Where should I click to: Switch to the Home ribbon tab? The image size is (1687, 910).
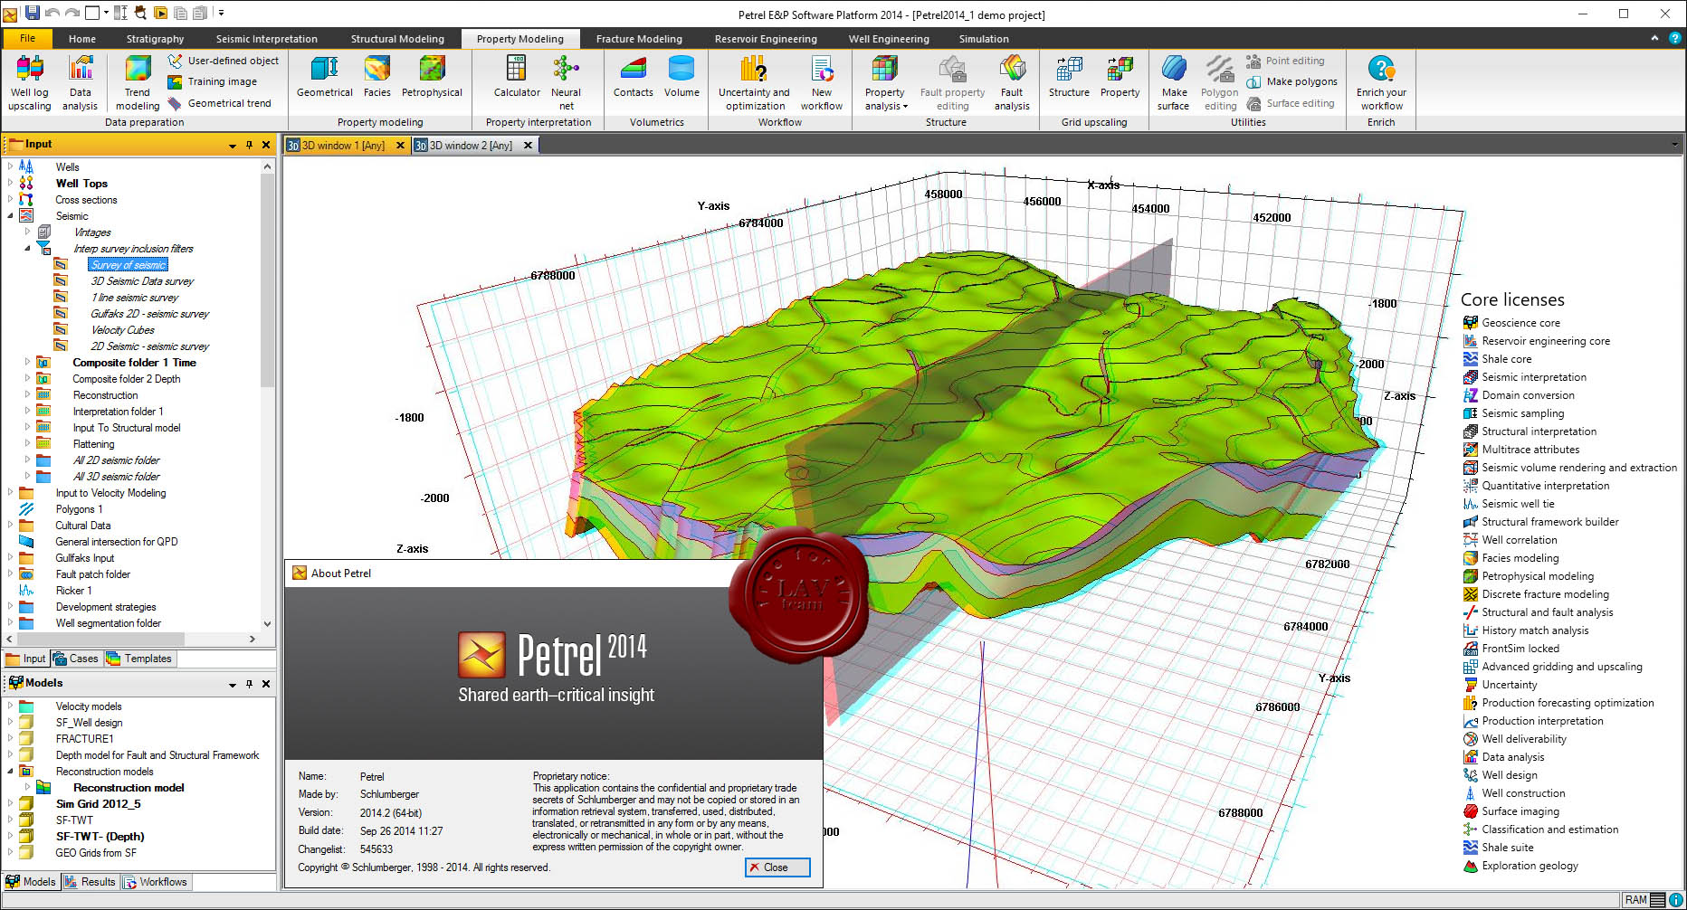[x=81, y=39]
